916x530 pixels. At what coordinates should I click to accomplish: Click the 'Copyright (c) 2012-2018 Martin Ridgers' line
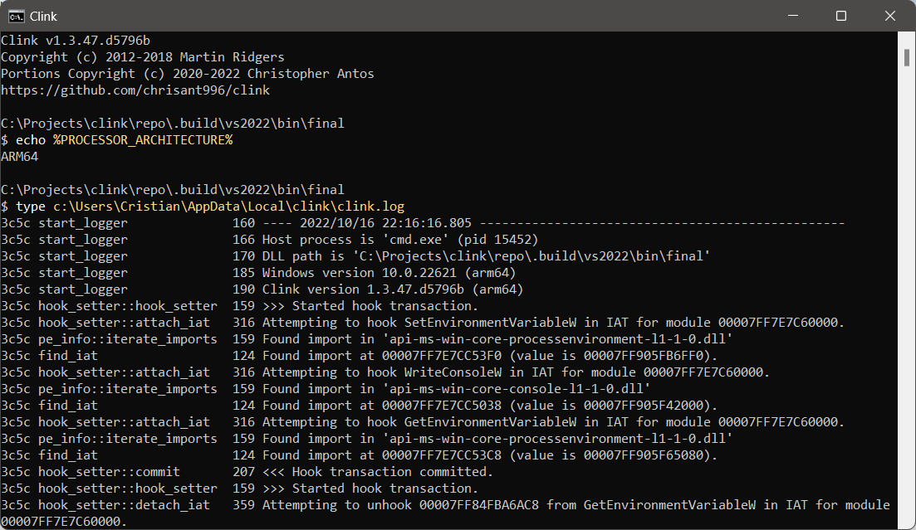143,57
